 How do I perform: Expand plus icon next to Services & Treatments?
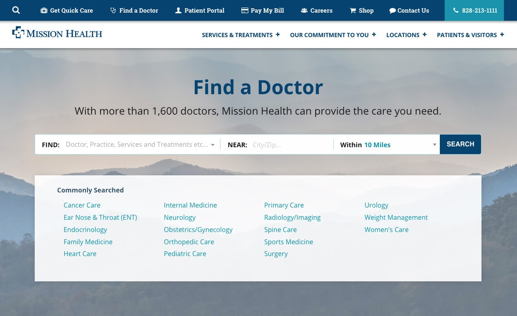(278, 35)
